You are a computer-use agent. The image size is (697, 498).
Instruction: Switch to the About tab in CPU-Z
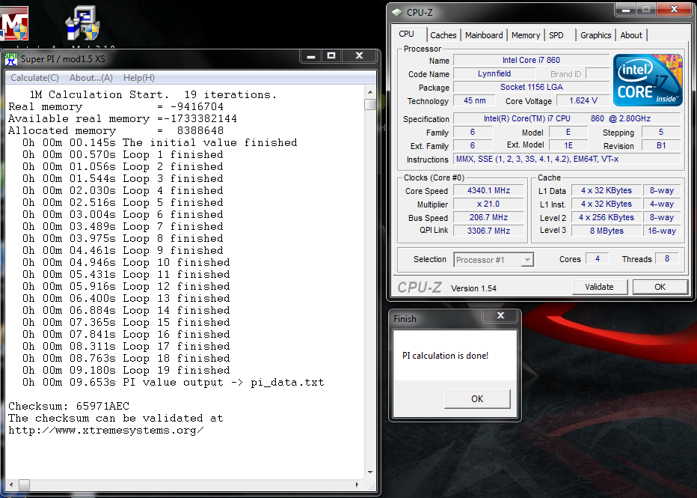(x=631, y=35)
